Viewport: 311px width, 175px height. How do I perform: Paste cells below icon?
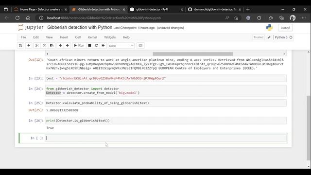point(52,45)
